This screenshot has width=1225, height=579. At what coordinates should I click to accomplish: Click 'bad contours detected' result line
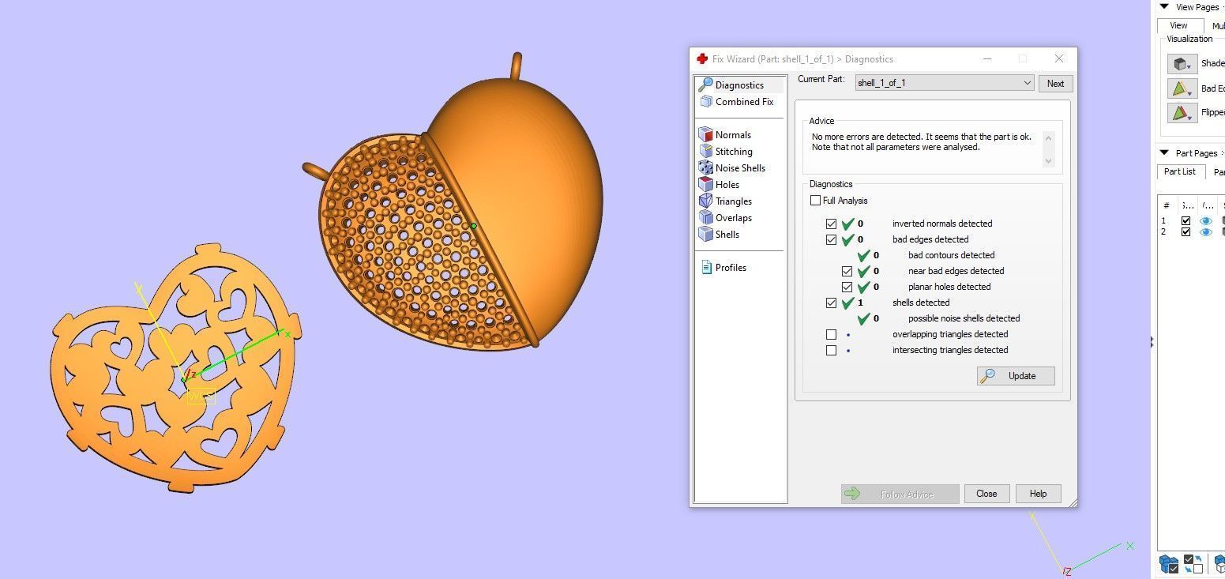951,255
